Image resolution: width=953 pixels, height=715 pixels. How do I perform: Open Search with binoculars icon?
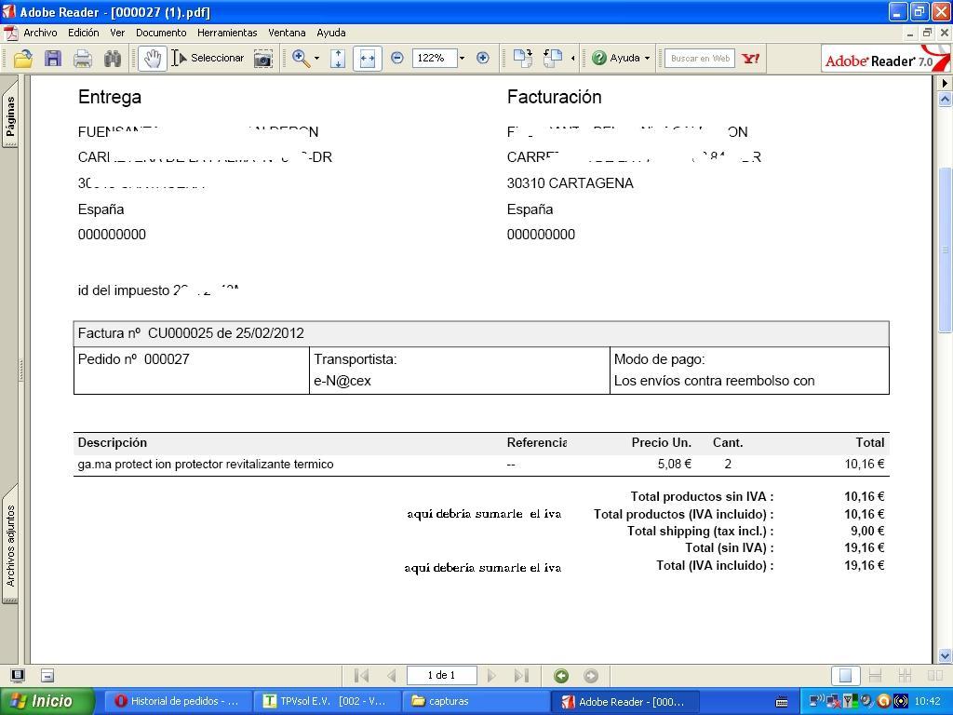pyautogui.click(x=113, y=59)
